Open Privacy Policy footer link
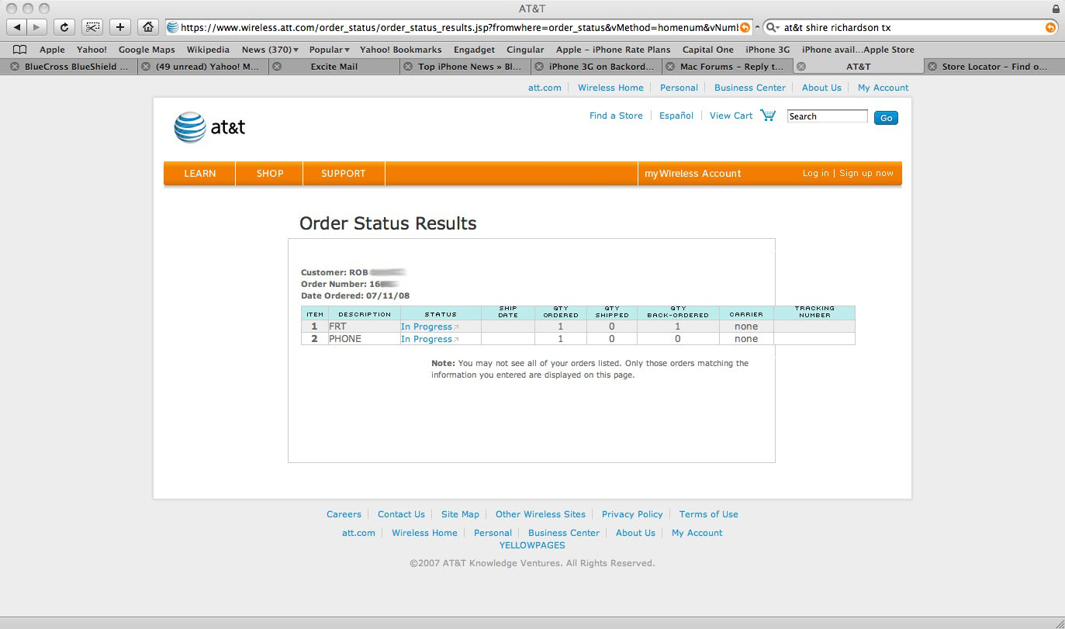This screenshot has width=1065, height=629. (x=632, y=514)
